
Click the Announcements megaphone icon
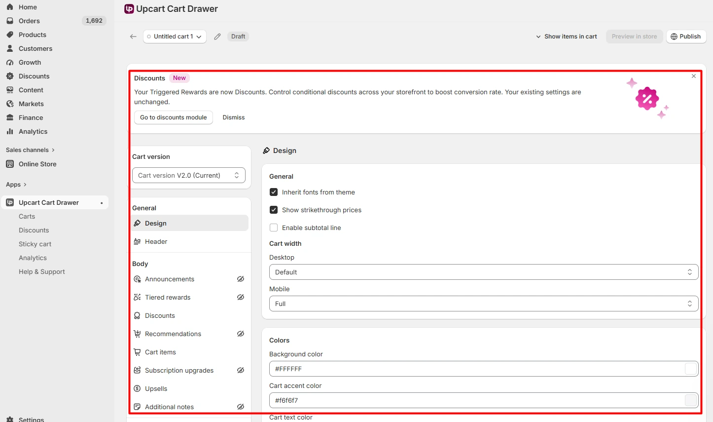pyautogui.click(x=138, y=279)
